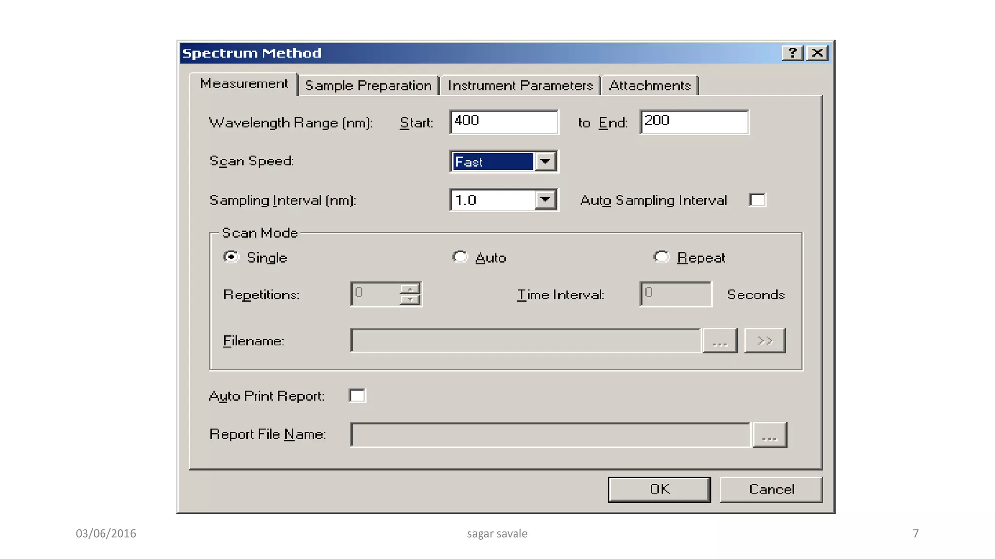This screenshot has height=559, width=995.
Task: Open the Scan Speed dropdown
Action: coord(546,162)
